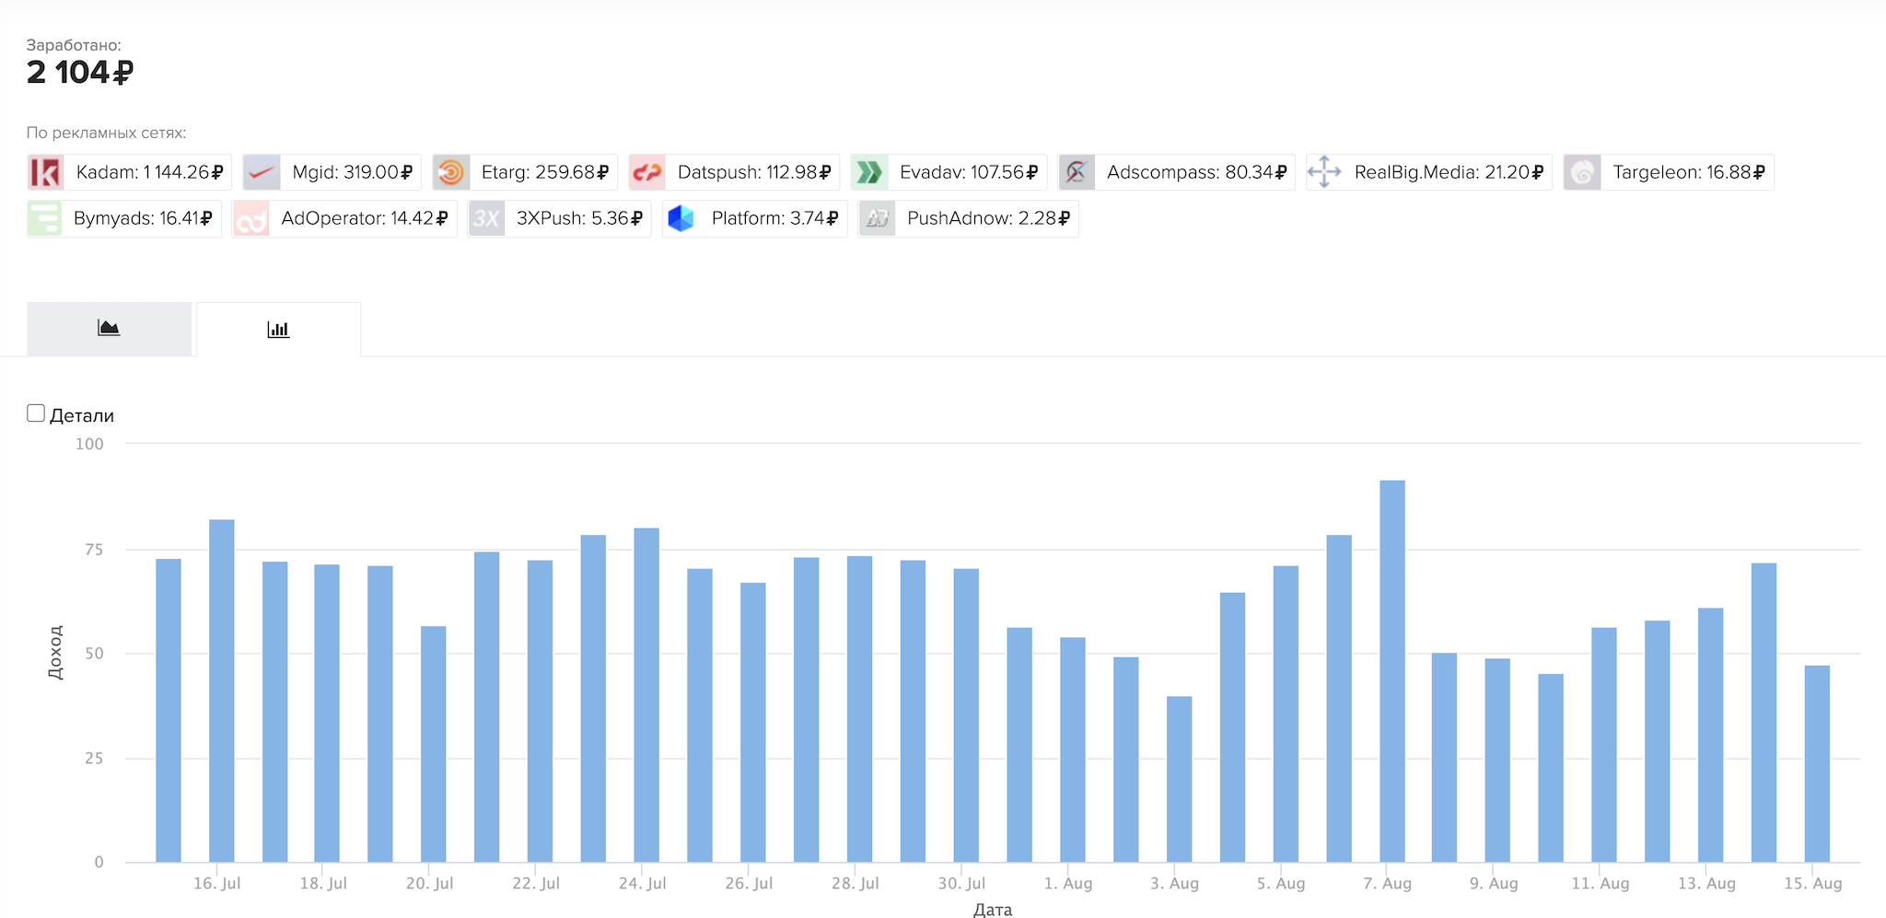Click the chart bar above 15. Aug

1817,764
